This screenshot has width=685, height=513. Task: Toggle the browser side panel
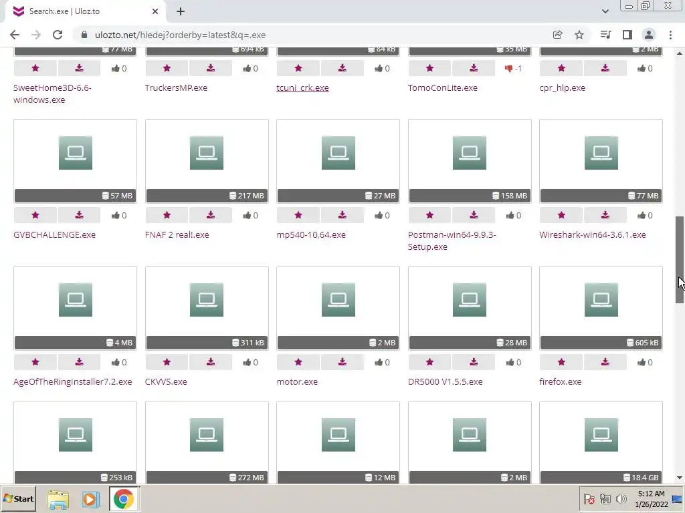point(627,35)
